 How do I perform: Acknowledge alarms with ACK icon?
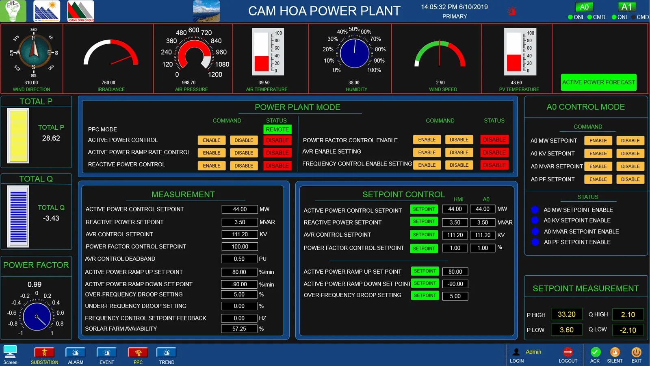(x=595, y=352)
